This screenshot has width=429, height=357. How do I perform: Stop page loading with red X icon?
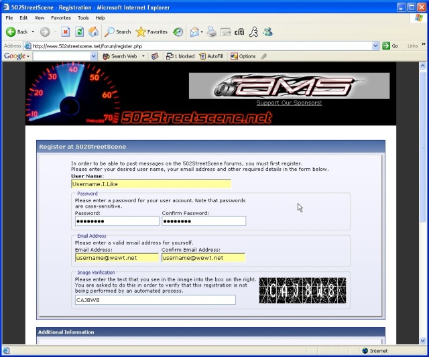pyautogui.click(x=66, y=32)
